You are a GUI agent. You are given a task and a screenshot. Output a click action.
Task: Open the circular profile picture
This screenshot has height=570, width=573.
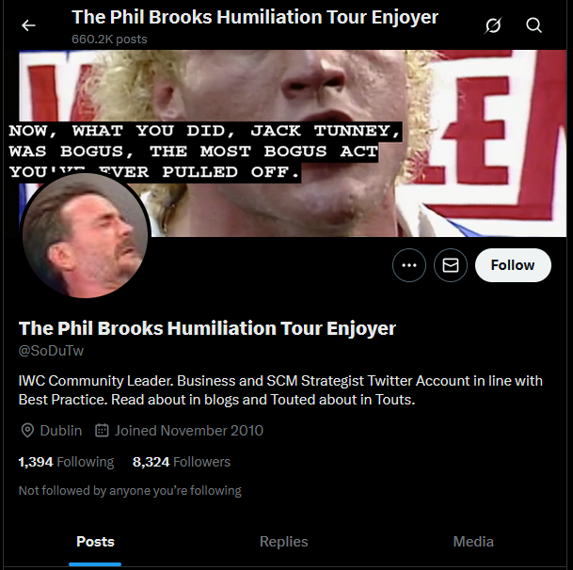tap(85, 236)
